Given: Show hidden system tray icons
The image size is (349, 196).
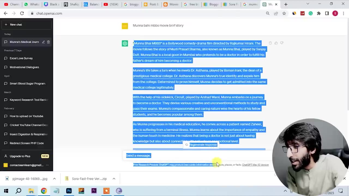Looking at the screenshot, I should pos(285,191).
